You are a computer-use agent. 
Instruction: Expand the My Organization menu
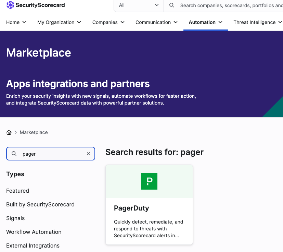(59, 22)
